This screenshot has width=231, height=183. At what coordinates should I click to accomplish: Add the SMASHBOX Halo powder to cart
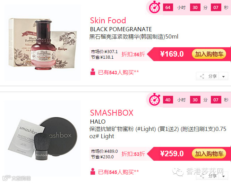pos(209,154)
